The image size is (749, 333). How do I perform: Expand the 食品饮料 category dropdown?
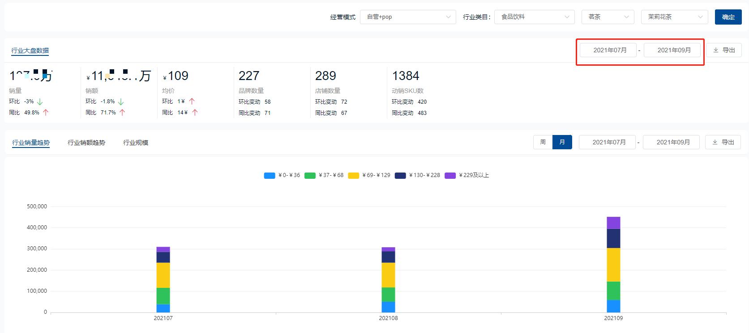click(x=534, y=17)
